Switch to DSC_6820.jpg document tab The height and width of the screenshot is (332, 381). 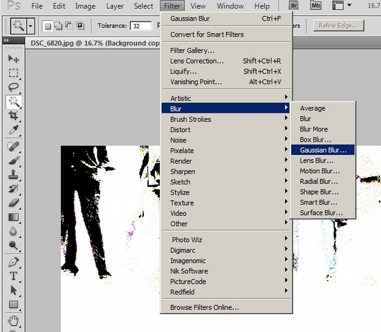point(95,44)
